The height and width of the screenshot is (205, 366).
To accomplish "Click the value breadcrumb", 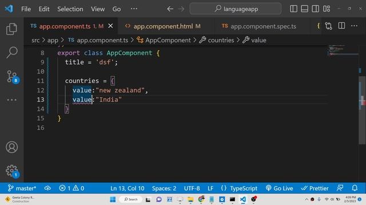I will 254,40.
